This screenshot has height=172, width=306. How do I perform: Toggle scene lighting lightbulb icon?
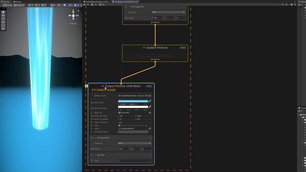point(65,5)
